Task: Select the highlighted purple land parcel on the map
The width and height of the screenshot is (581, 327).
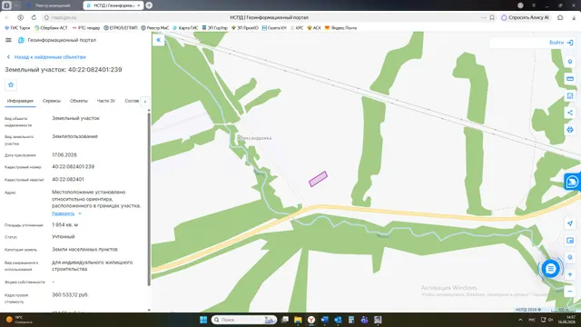Action: click(318, 179)
